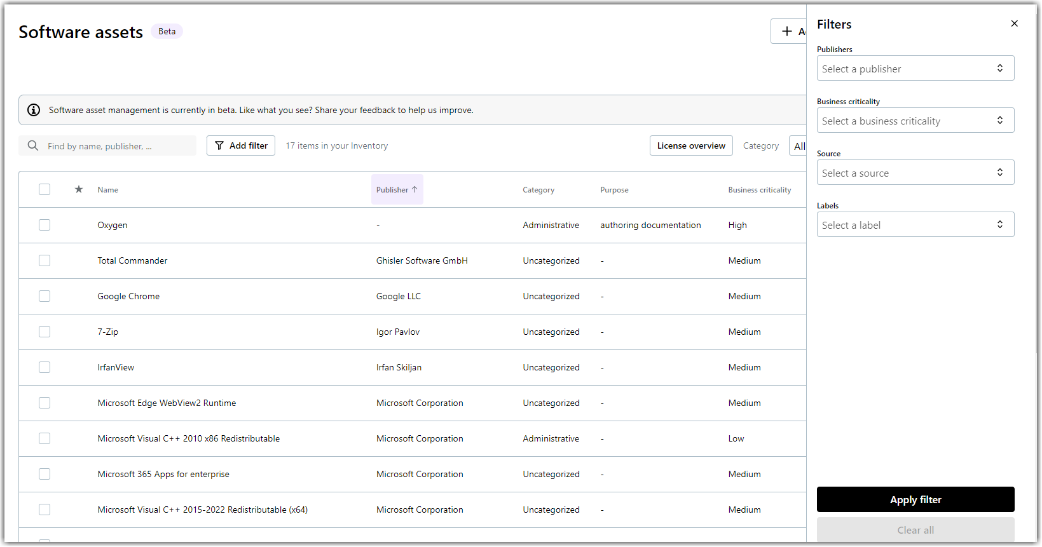
Task: Sort by Category column header
Action: tap(538, 189)
